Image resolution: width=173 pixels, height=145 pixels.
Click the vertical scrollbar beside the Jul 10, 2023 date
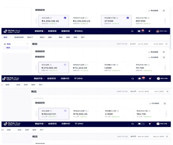click(x=170, y=42)
